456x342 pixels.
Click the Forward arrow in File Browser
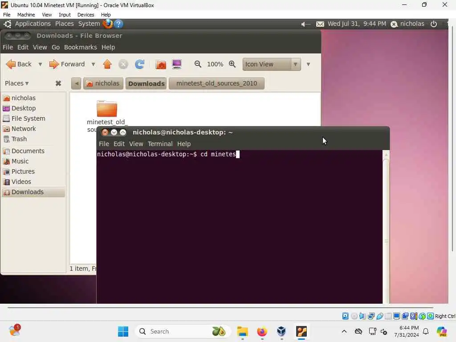(x=54, y=64)
